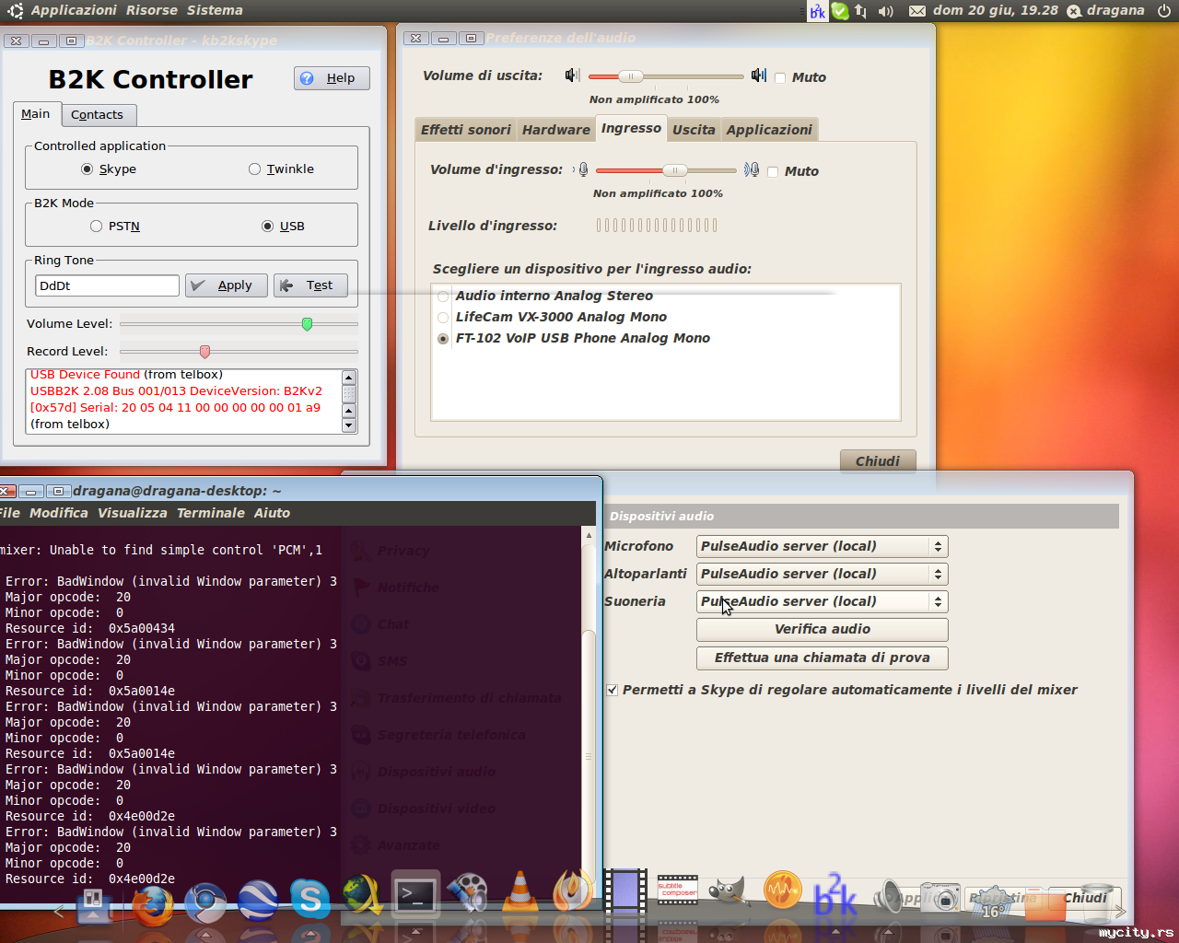Viewport: 1179px width, 943px height.
Task: Close the audio preferences with Chiudi
Action: pyautogui.click(x=878, y=461)
